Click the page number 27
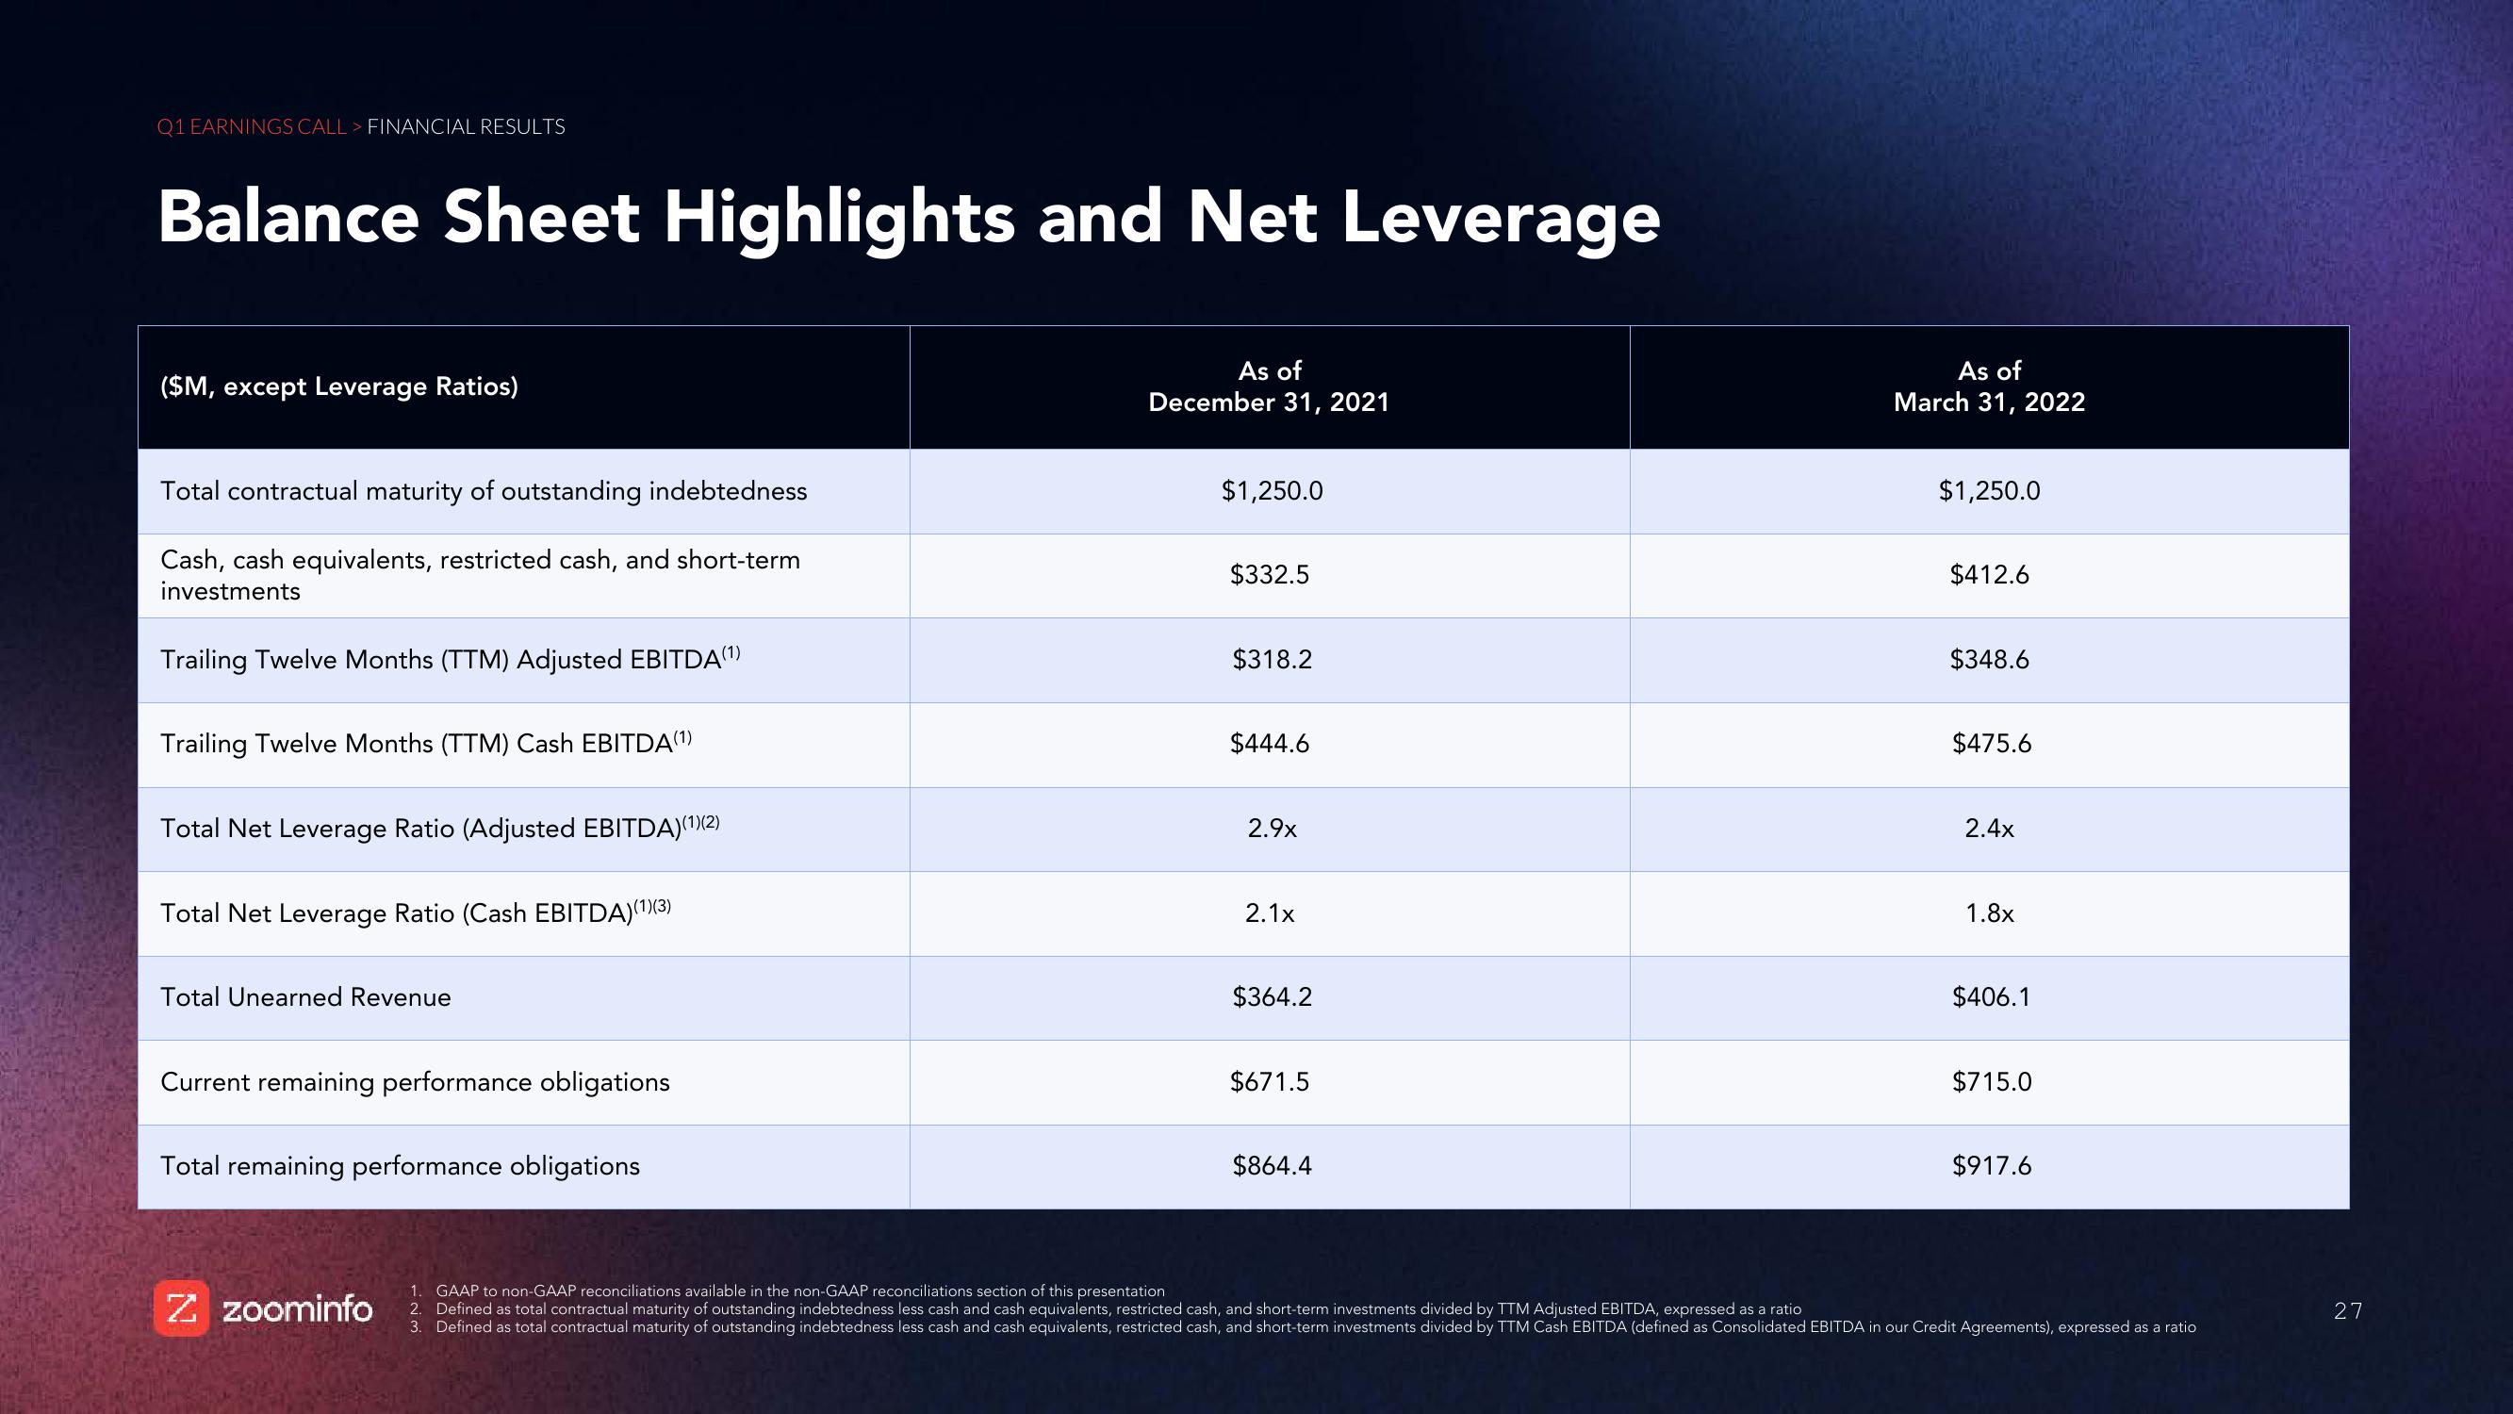Screen dimensions: 2513x1414 2348,1310
